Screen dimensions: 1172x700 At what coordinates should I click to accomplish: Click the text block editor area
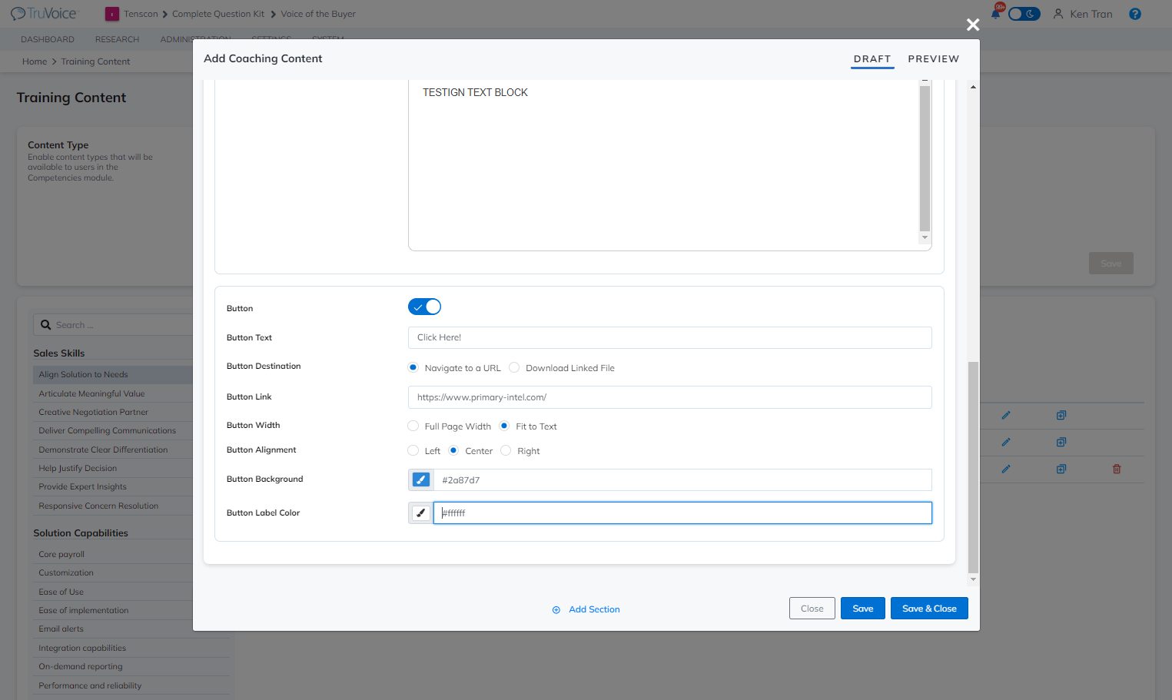(664, 165)
